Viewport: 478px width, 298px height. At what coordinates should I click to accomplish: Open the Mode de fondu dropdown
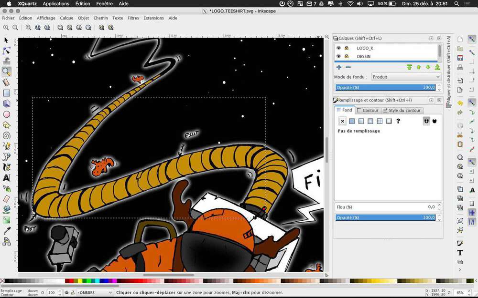405,77
